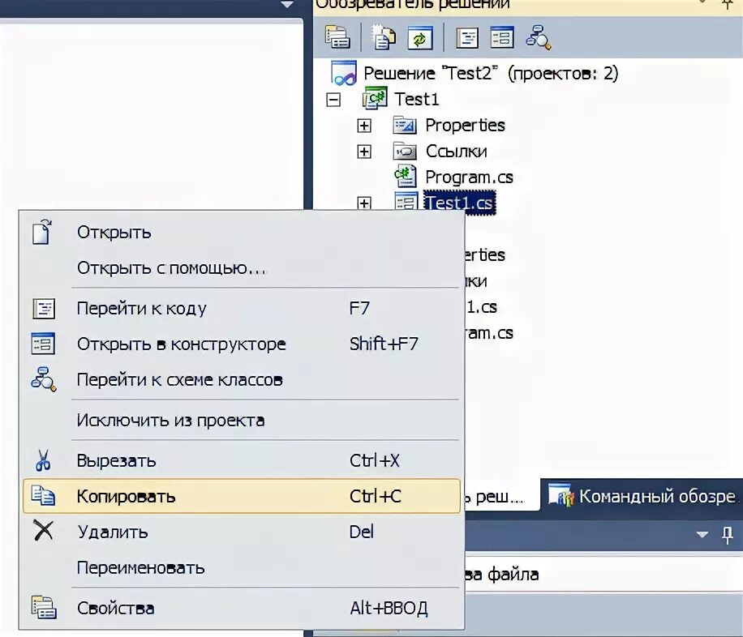Viewport: 743px width, 637px height.
Task: Click the class diagram icon in context menu
Action: coord(44,379)
